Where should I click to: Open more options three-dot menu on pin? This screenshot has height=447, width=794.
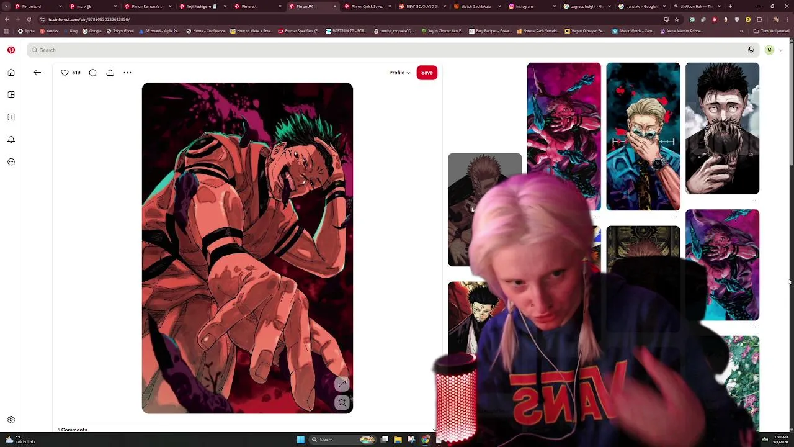click(x=127, y=73)
